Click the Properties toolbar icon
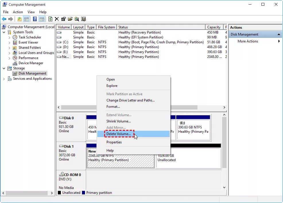 63,19
